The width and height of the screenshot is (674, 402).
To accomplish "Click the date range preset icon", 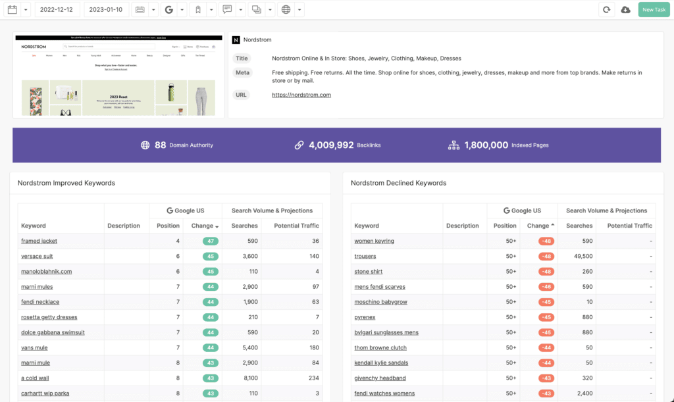I will click(140, 9).
